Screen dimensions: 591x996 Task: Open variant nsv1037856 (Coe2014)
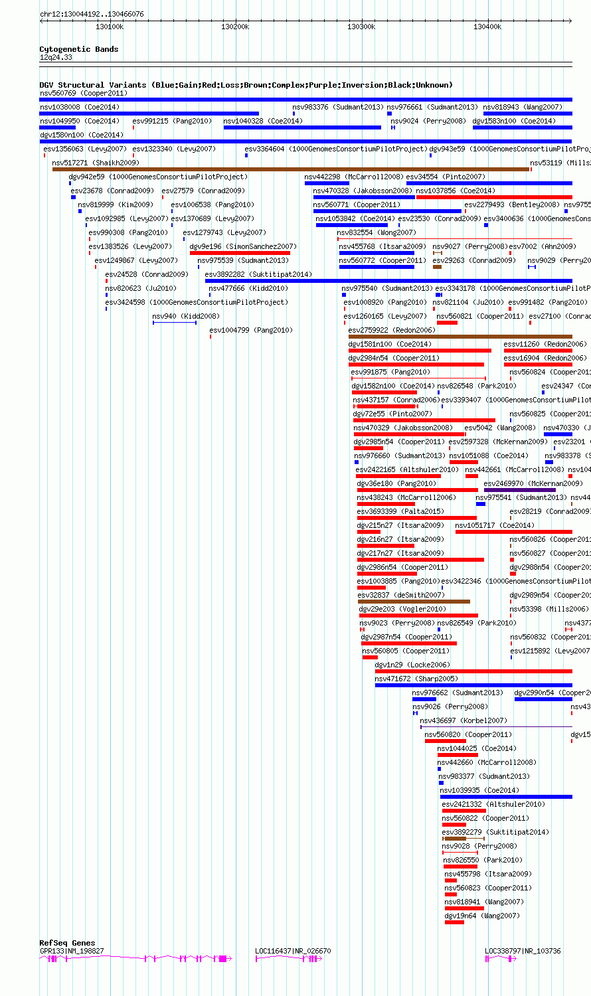456,191
